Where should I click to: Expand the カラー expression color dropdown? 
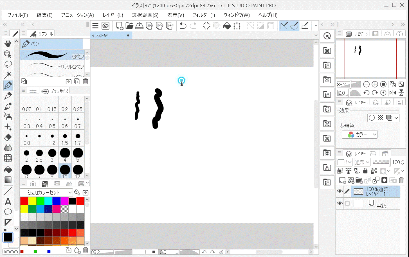coord(359,135)
